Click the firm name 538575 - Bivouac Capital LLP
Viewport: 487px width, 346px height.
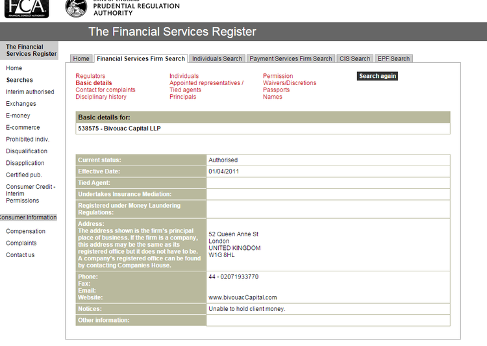click(x=119, y=129)
